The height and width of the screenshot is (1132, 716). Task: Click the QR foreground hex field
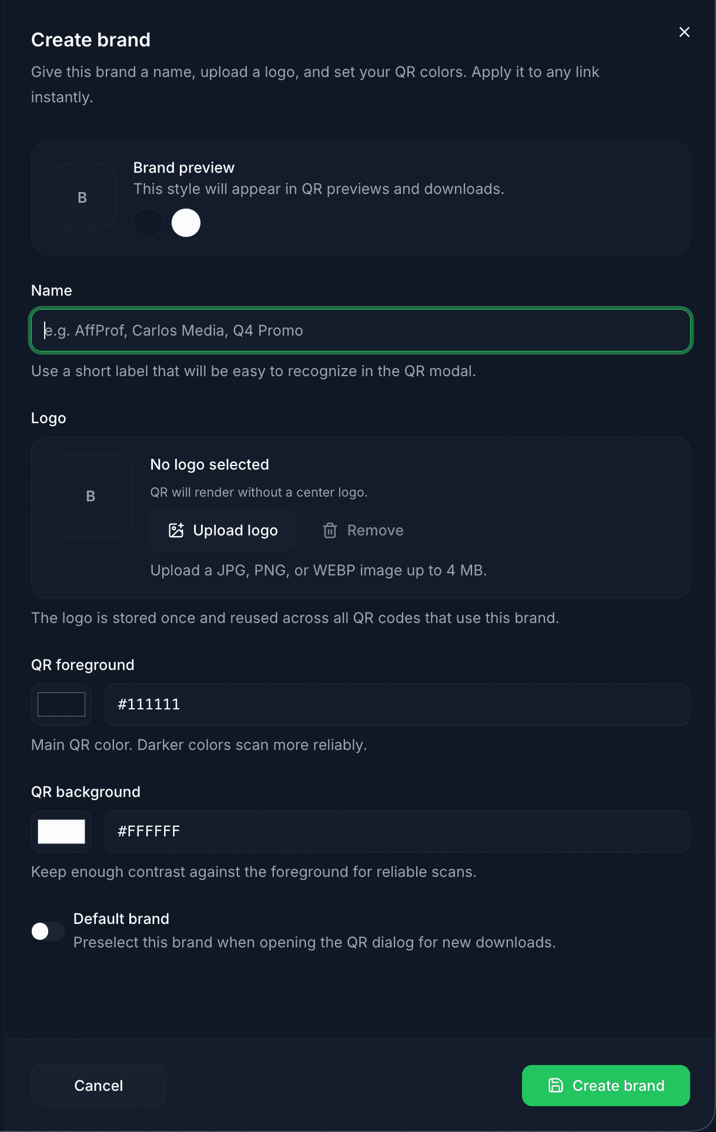tap(397, 704)
